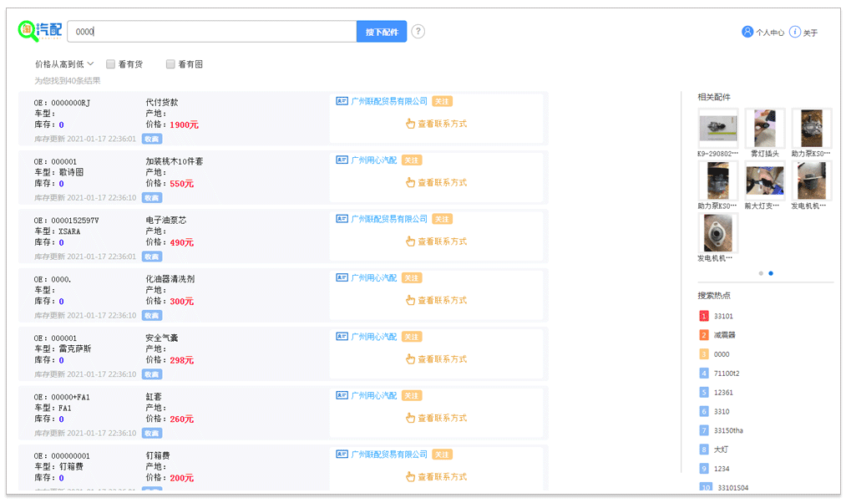Select hot search item 减震器

[724, 335]
